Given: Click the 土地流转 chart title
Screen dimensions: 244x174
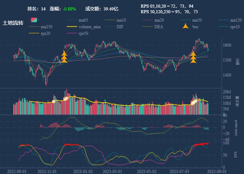Looking at the screenshot, I should click(x=13, y=23).
